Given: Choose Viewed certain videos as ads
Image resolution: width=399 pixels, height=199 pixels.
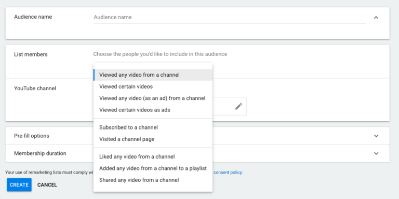Looking at the screenshot, I should click(153, 110).
